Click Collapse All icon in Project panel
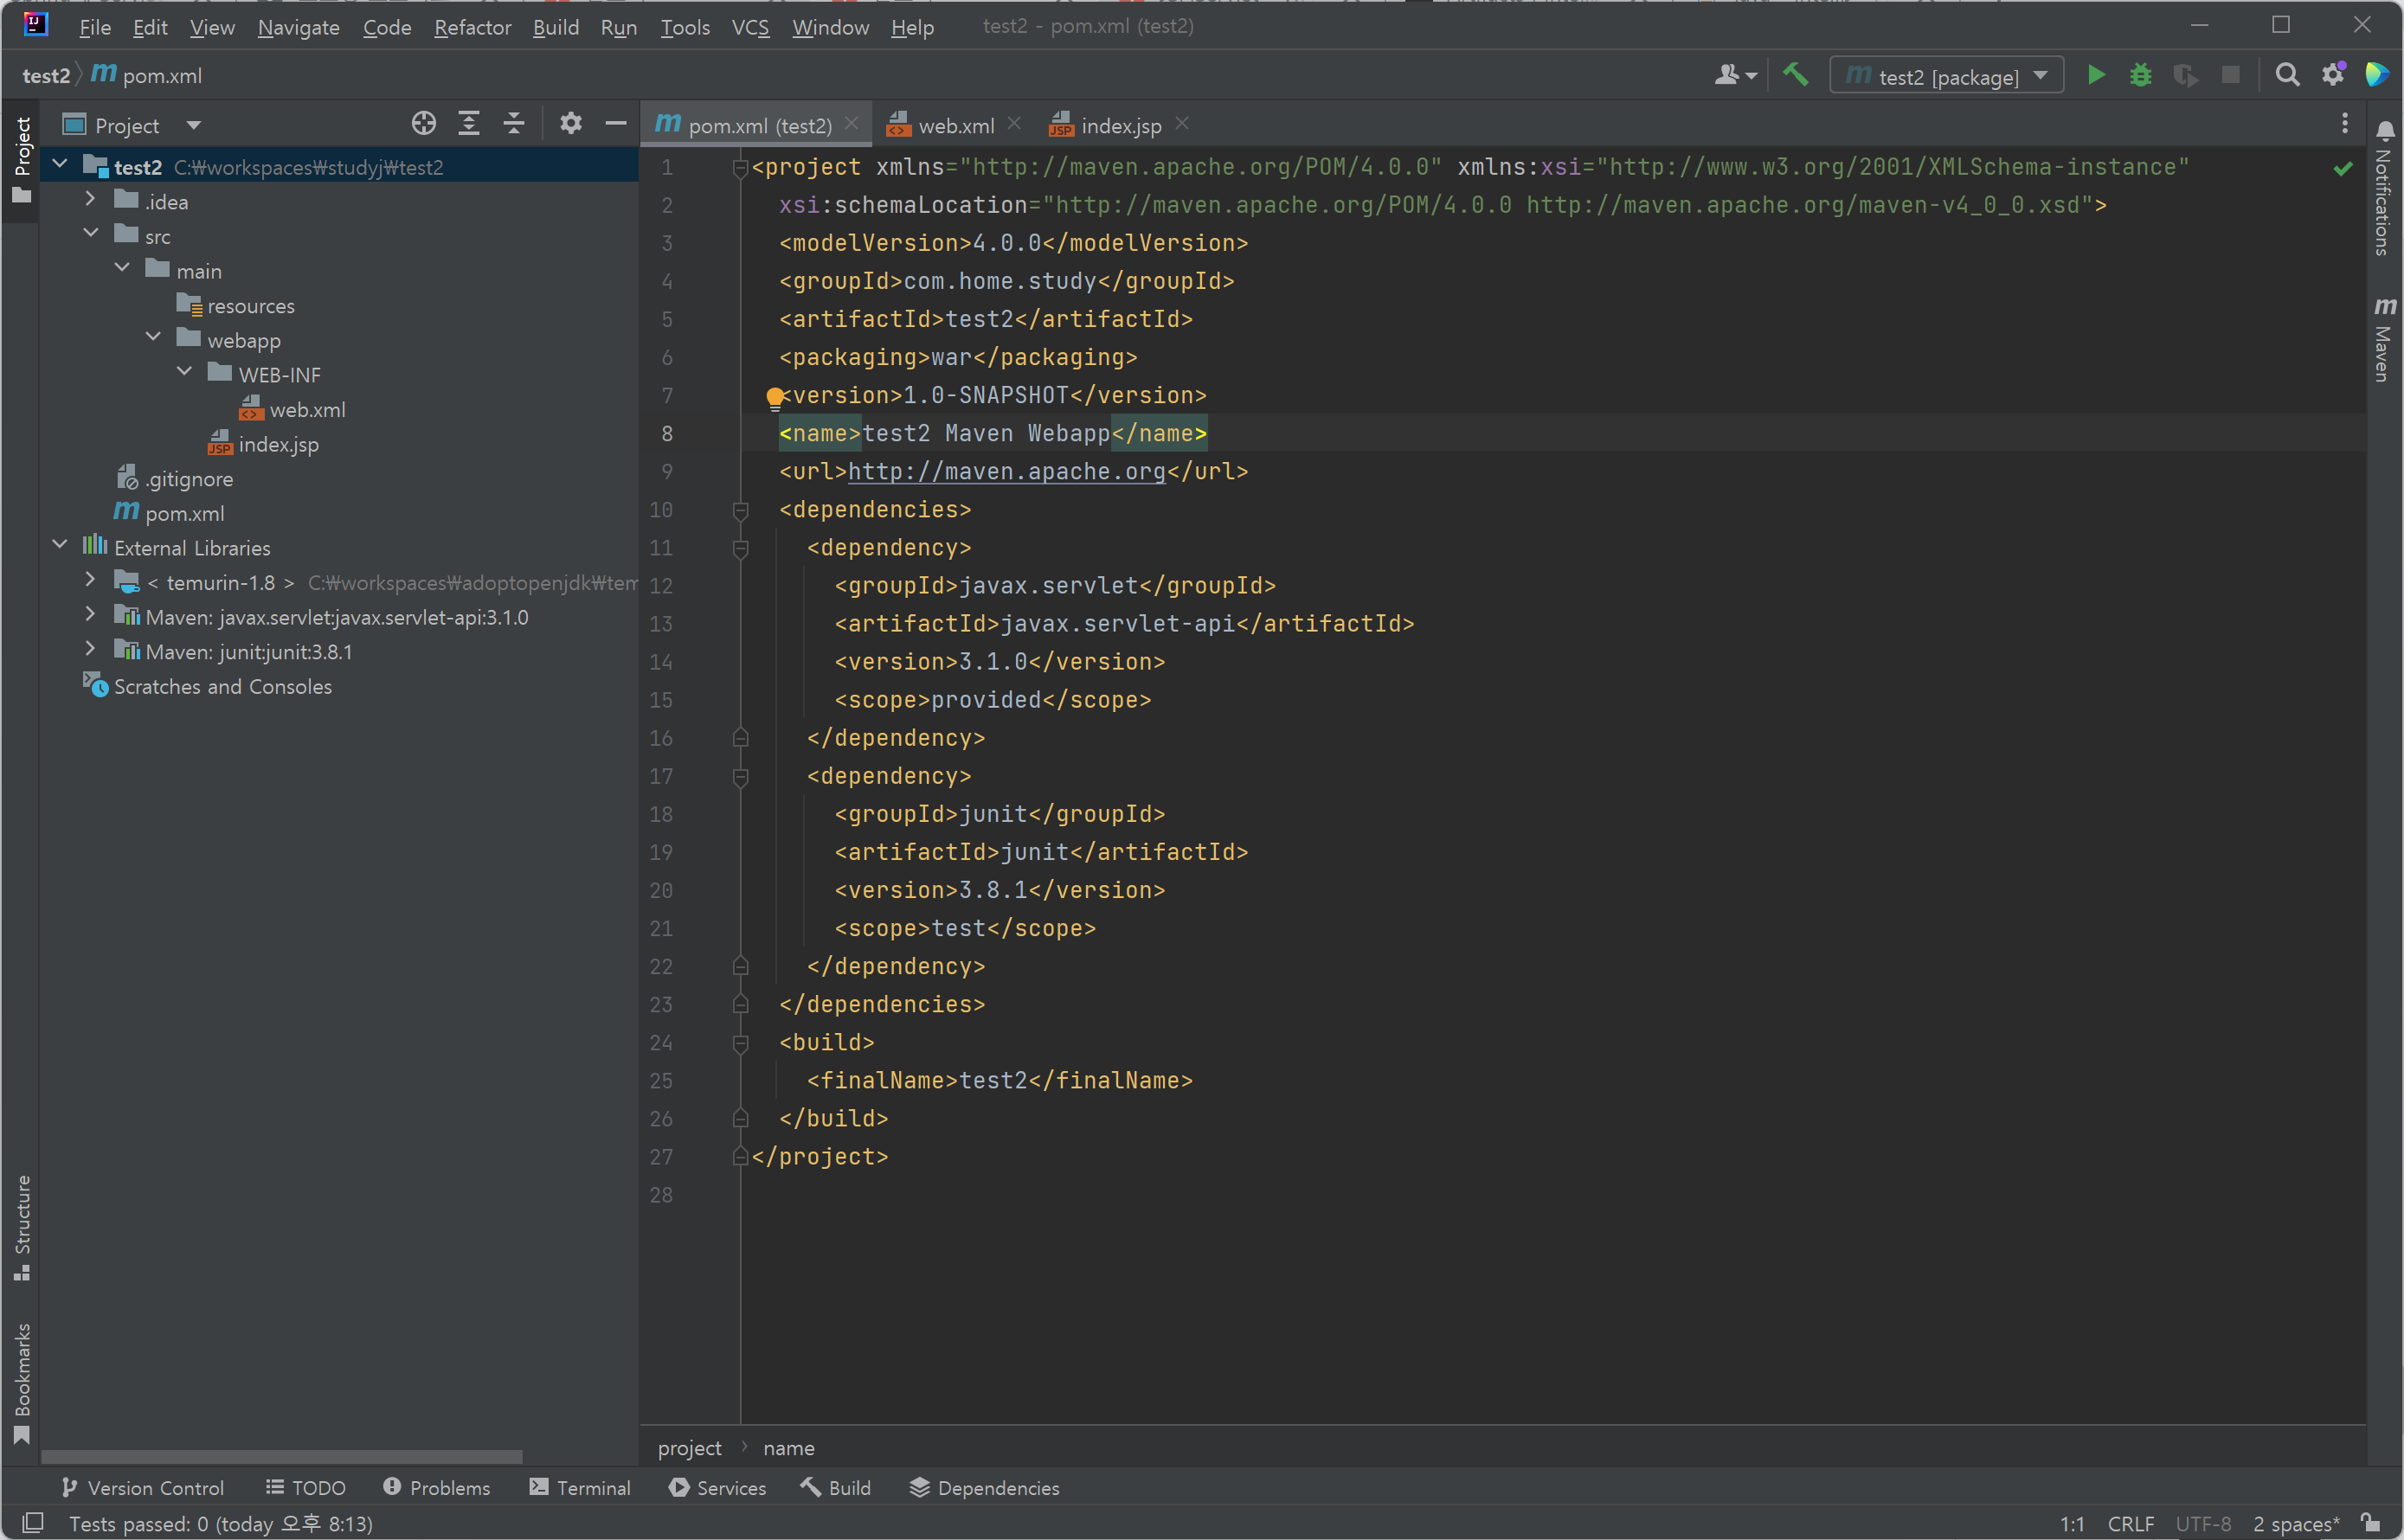The height and width of the screenshot is (1540, 2404). (513, 124)
